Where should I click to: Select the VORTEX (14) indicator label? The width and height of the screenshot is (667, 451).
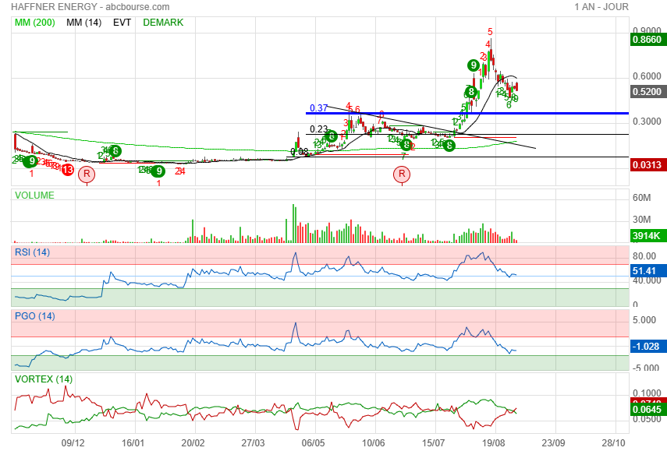tap(44, 379)
